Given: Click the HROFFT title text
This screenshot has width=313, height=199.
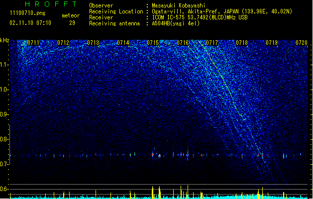Looking at the screenshot, I should pyautogui.click(x=51, y=4).
